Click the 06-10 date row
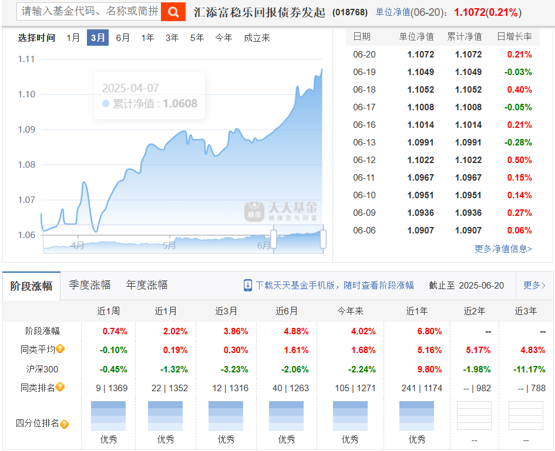Viewport: 555px width, 451px height. point(442,195)
